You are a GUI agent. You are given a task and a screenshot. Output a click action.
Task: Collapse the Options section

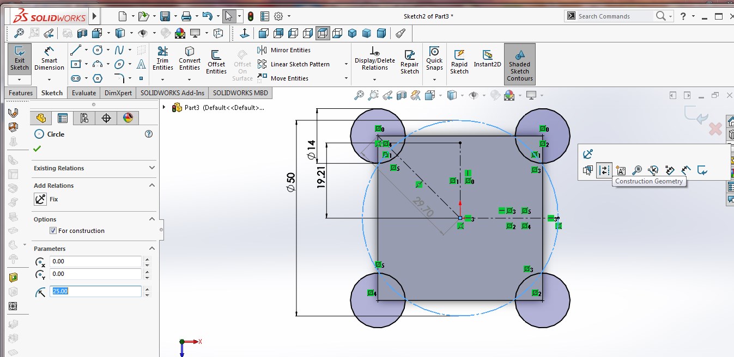(x=152, y=219)
